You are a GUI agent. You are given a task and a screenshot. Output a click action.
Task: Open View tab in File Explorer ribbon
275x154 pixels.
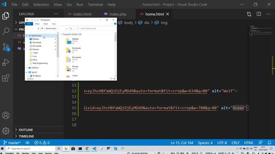point(54,24)
